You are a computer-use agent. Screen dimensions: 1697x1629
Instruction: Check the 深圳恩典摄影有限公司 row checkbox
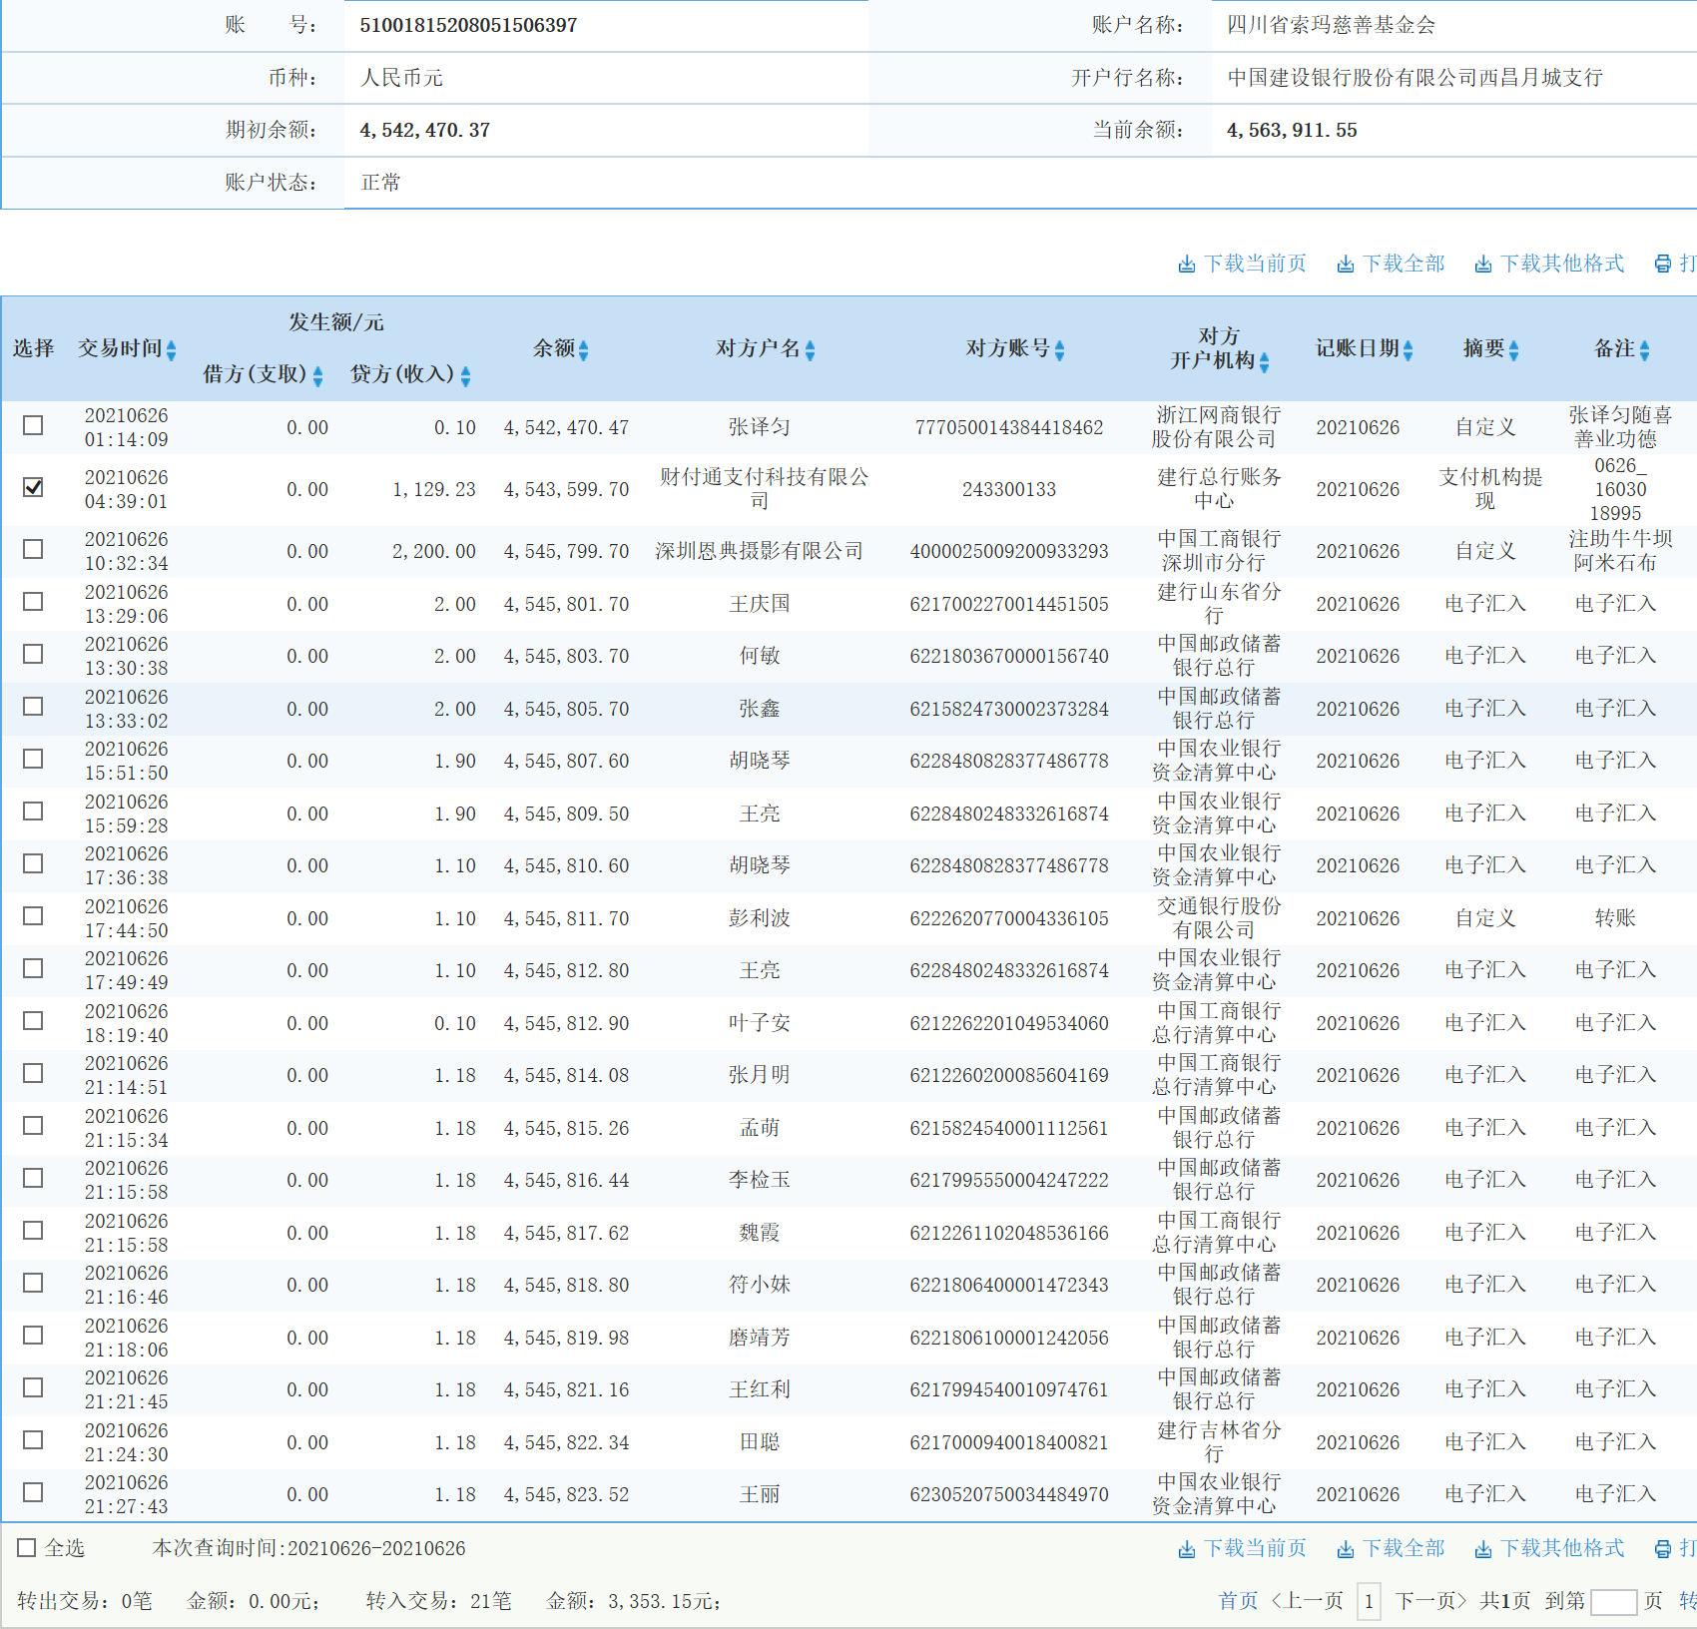[33, 550]
